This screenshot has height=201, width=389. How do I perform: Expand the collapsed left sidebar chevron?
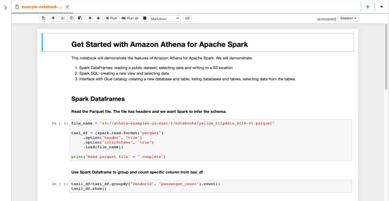pyautogui.click(x=5, y=7)
